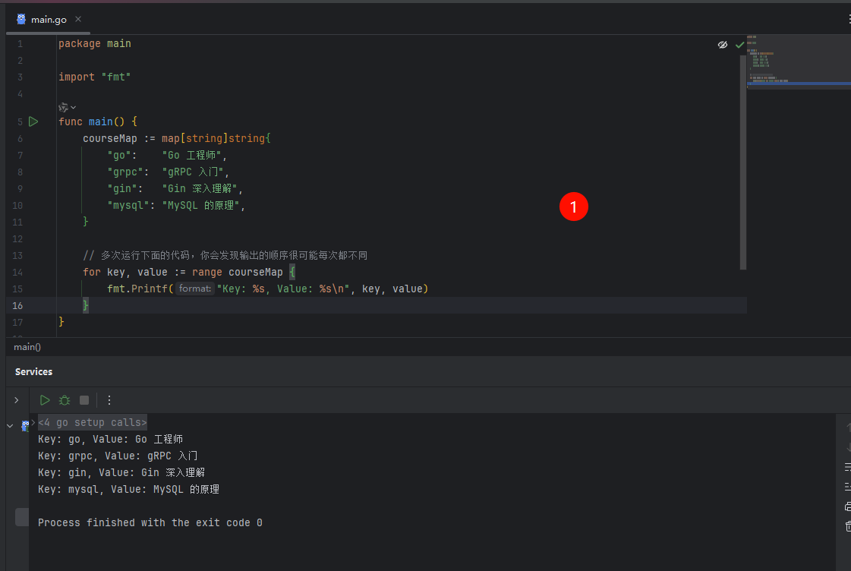851x571 pixels.
Task: Click "range courseMap" on line 14
Action: pyautogui.click(x=237, y=272)
